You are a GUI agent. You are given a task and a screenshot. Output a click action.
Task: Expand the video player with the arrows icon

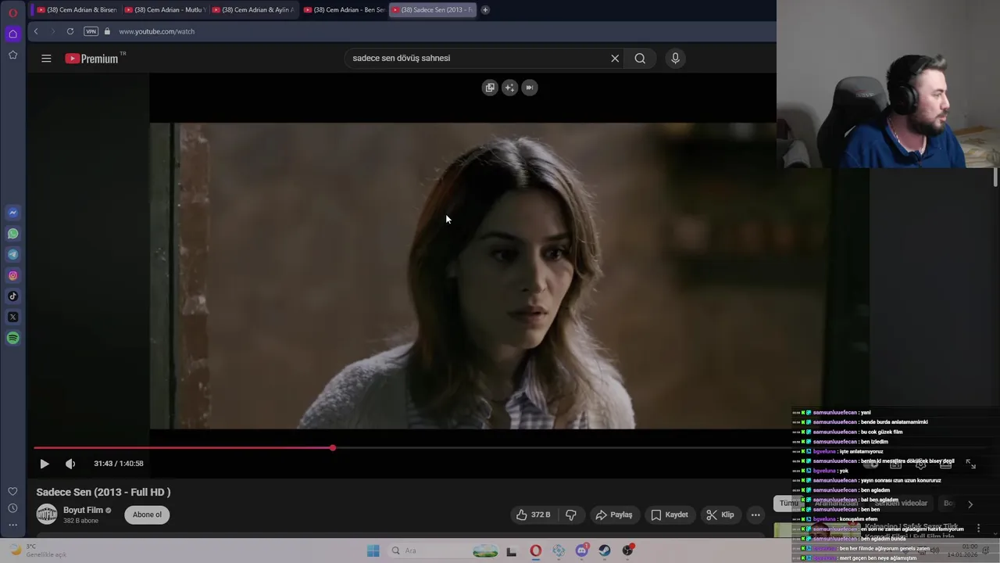pos(970,464)
